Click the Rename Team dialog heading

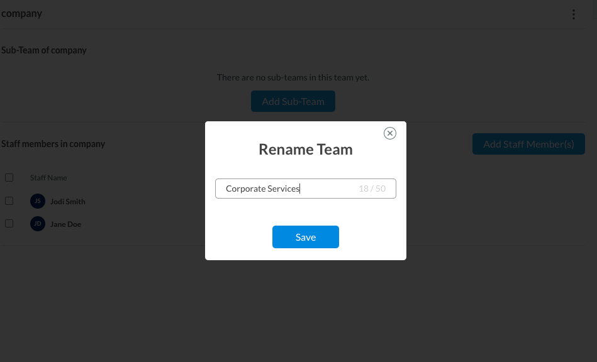pyautogui.click(x=306, y=150)
